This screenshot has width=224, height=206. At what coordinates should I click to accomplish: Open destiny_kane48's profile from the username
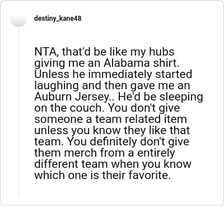pyautogui.click(x=58, y=19)
